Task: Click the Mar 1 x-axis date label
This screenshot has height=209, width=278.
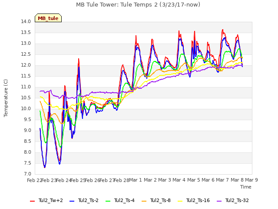Action: click(136, 180)
